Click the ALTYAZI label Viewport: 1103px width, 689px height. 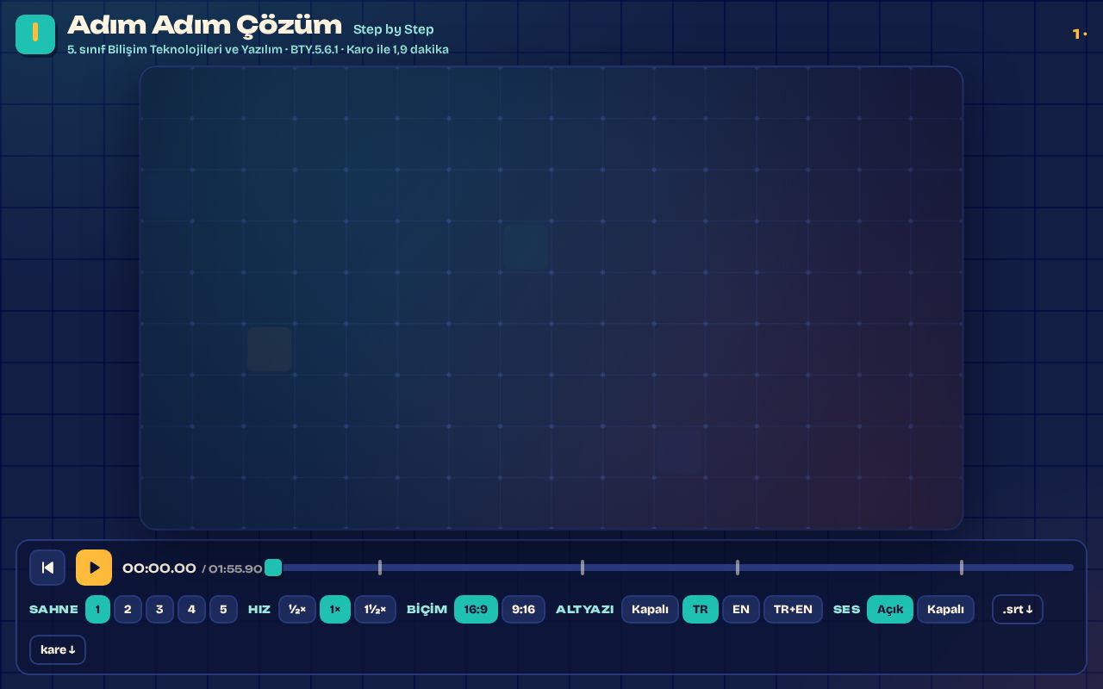click(585, 609)
